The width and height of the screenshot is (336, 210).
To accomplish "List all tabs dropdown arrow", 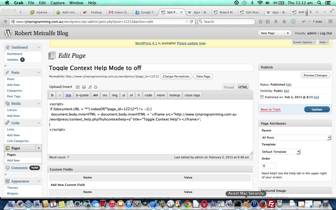I will point(324,12).
